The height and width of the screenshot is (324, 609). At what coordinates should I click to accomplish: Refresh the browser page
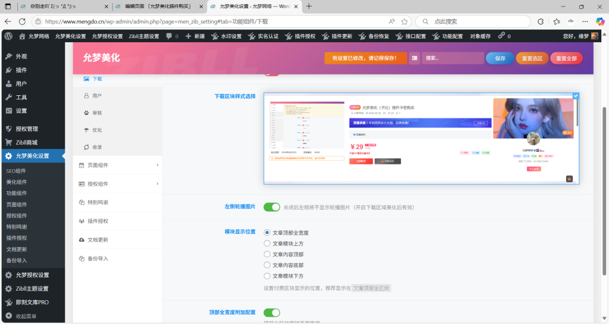22,22
